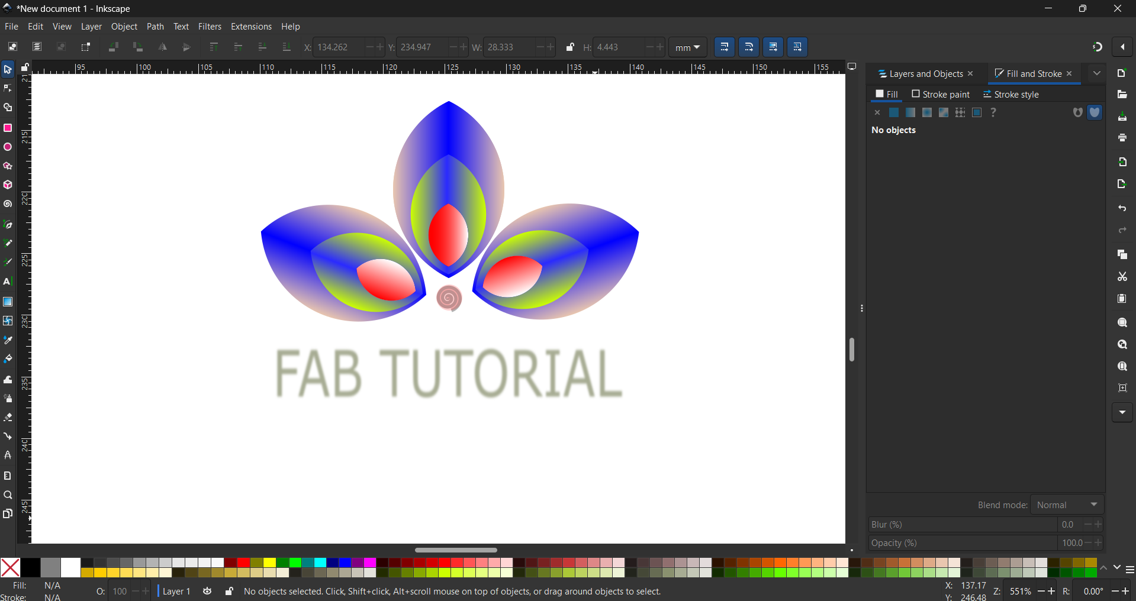Select the Pen Bezier tool
Image resolution: width=1136 pixels, height=601 pixels.
[8, 224]
